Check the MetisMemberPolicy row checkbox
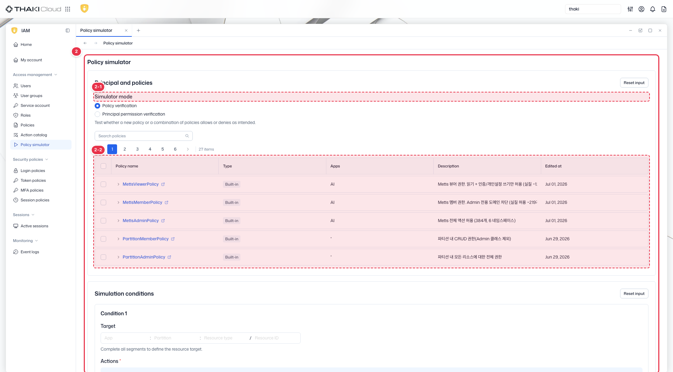 [103, 202]
